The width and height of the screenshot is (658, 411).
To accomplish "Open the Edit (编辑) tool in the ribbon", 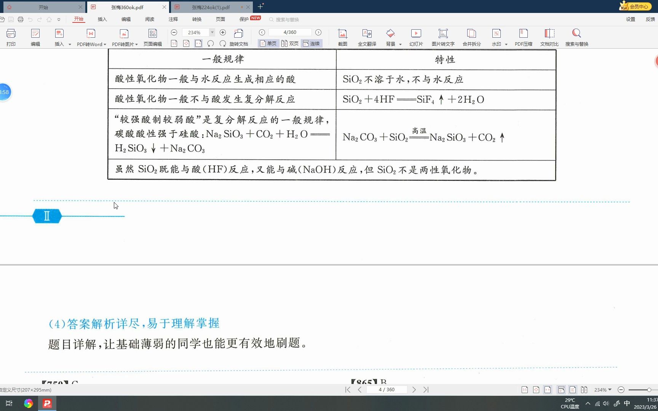I will click(x=35, y=37).
